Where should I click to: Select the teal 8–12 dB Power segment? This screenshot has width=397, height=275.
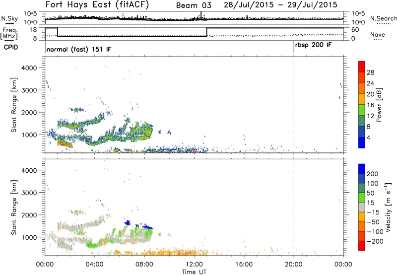coord(362,121)
